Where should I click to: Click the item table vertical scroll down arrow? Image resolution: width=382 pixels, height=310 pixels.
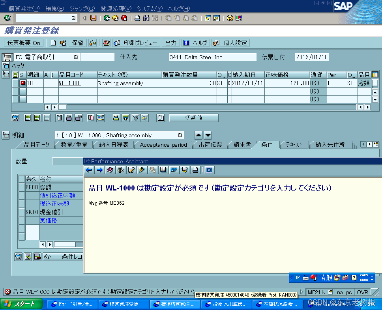(x=375, y=99)
